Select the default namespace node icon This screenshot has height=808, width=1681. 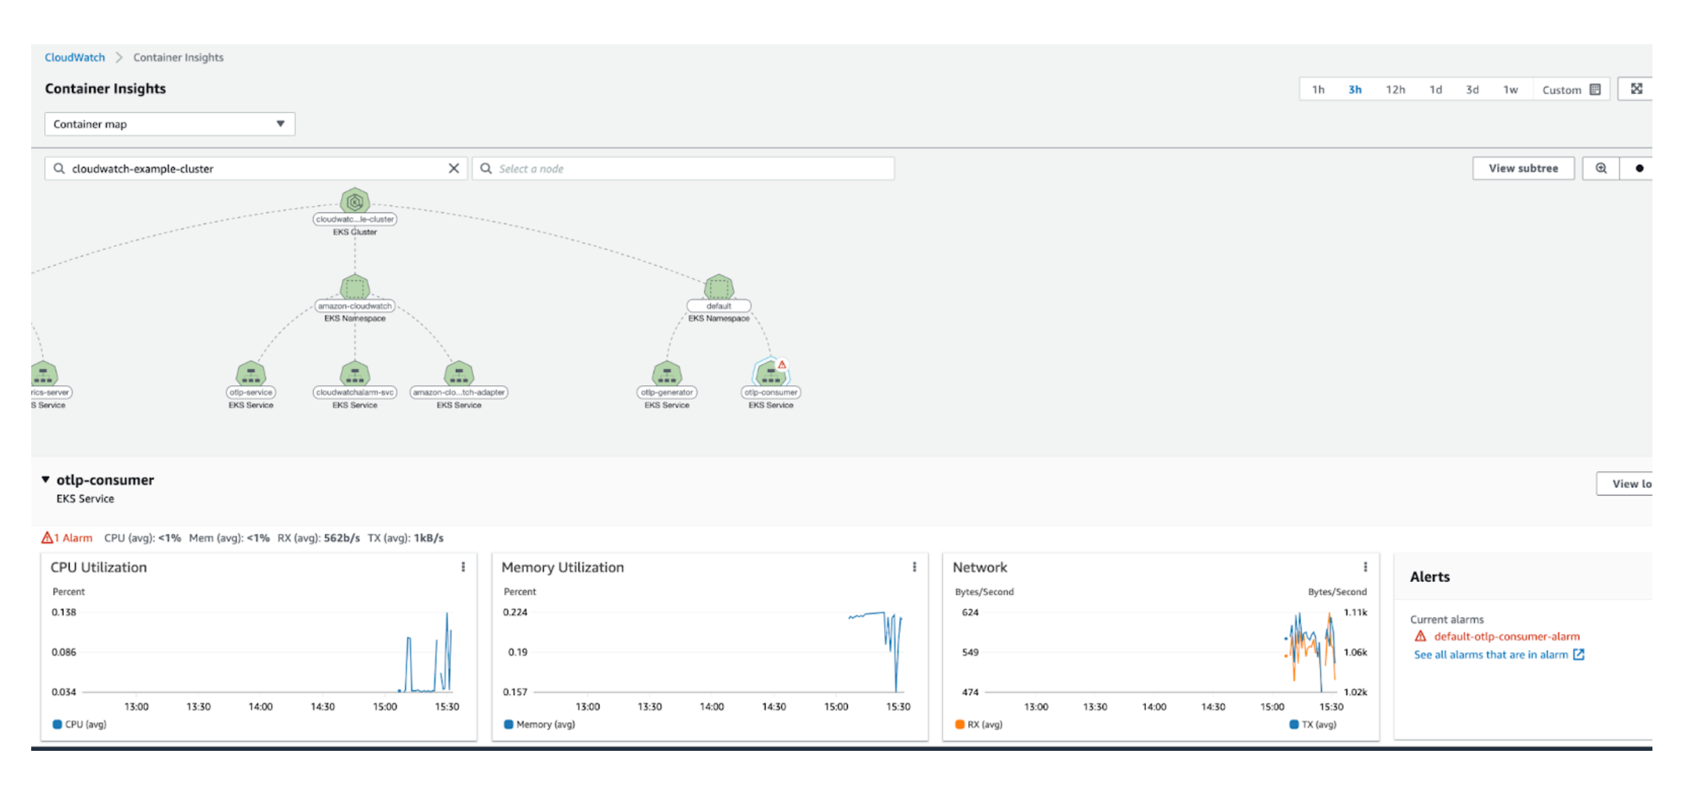pos(718,288)
